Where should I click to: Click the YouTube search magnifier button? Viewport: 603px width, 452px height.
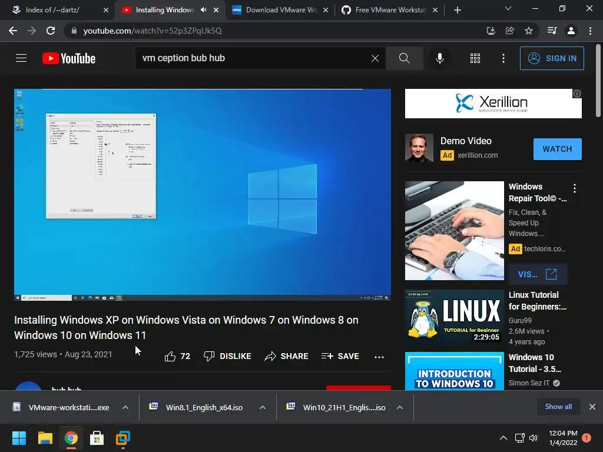click(x=404, y=58)
